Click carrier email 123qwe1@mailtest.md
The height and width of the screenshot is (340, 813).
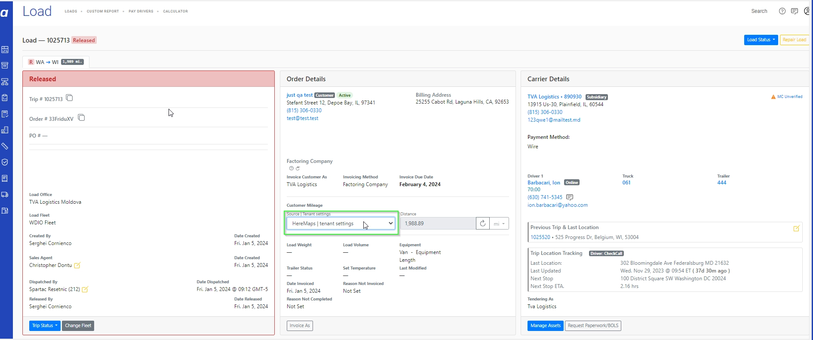(x=554, y=120)
